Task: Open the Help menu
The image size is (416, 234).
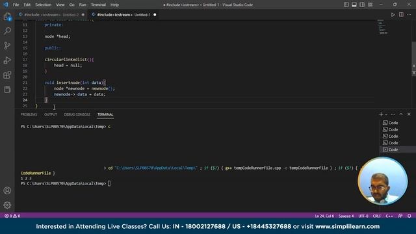Action: pos(114,5)
